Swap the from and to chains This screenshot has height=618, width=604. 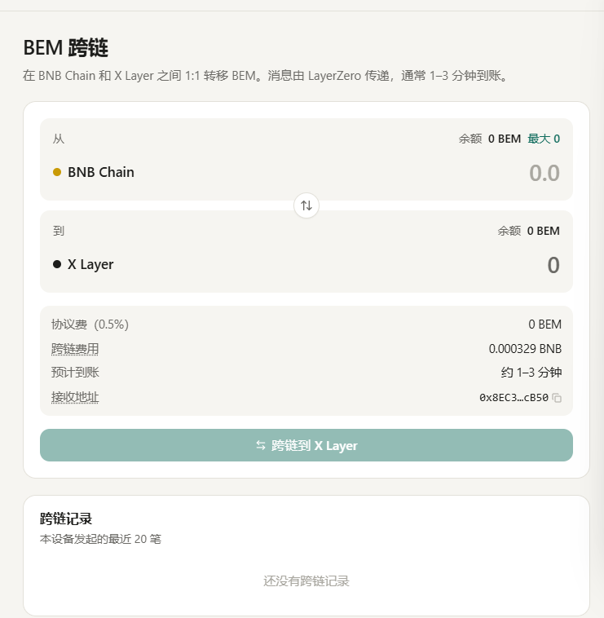(306, 205)
